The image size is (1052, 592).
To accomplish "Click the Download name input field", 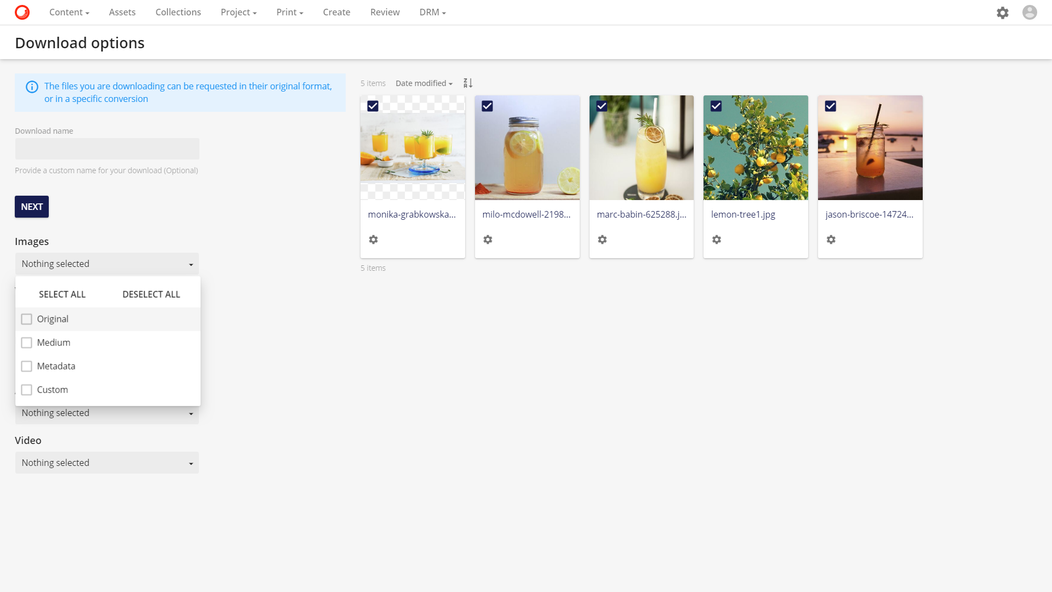I will [x=107, y=149].
